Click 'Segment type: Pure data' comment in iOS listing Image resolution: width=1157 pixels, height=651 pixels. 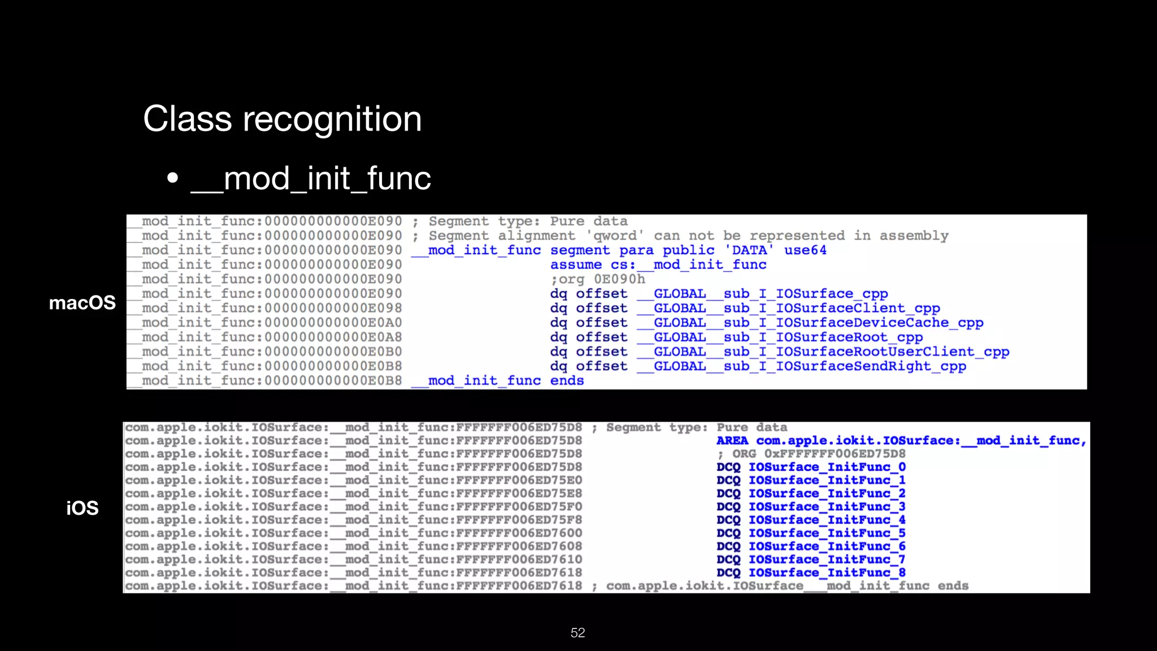pyautogui.click(x=689, y=428)
